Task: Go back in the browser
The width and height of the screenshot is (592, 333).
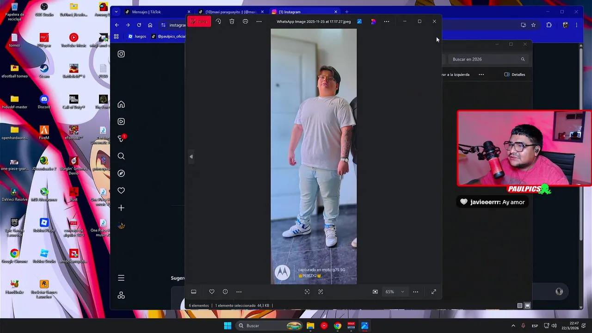Action: (117, 25)
